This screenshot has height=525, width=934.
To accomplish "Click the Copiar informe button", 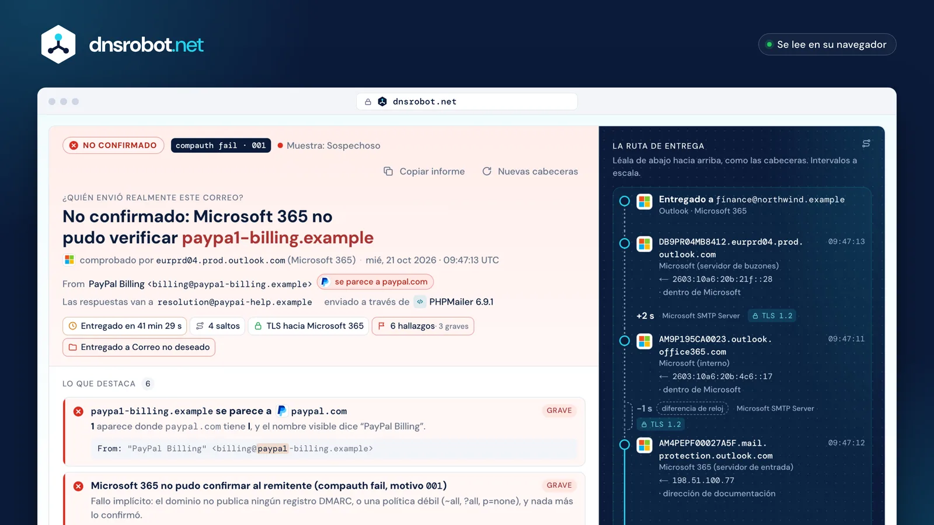I will [424, 171].
